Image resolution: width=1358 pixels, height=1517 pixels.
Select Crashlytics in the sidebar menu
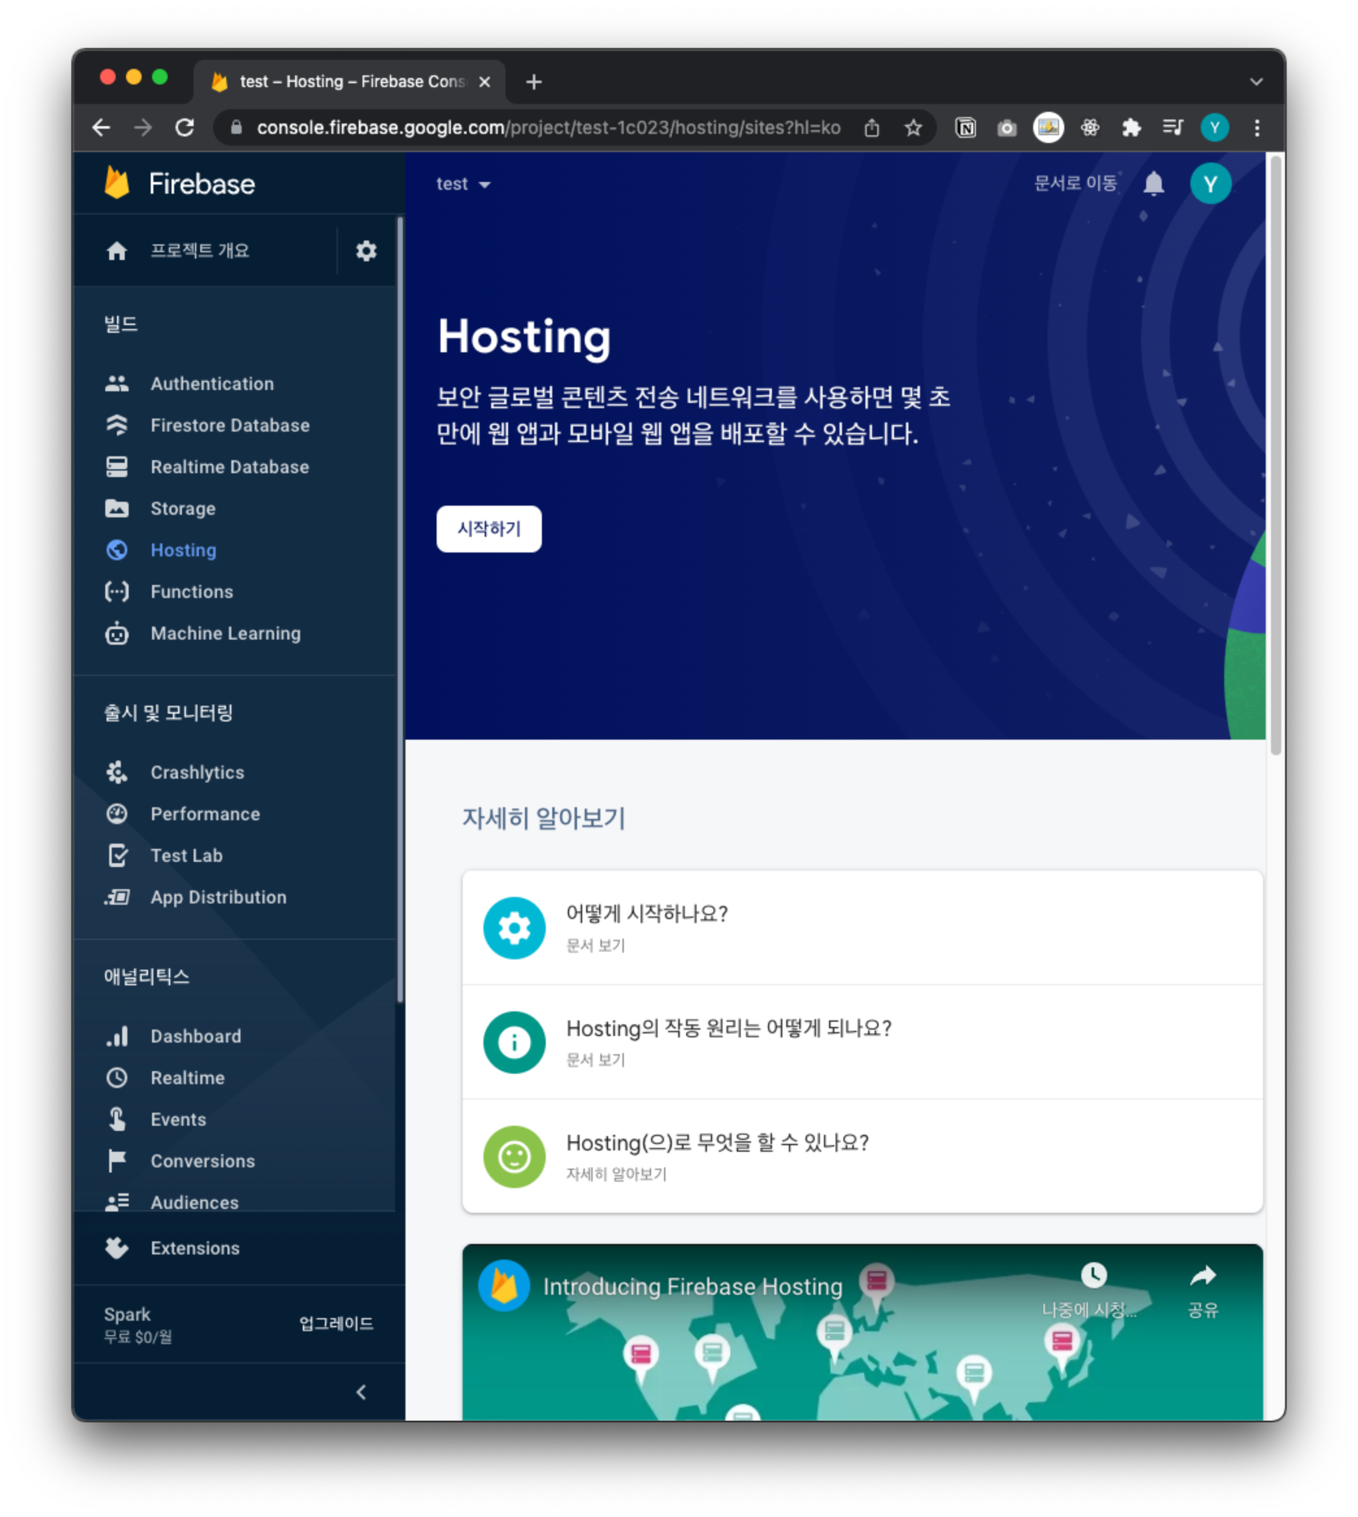(197, 772)
